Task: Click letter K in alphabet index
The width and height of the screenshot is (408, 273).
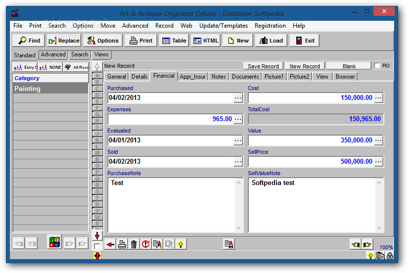Action: (97, 140)
